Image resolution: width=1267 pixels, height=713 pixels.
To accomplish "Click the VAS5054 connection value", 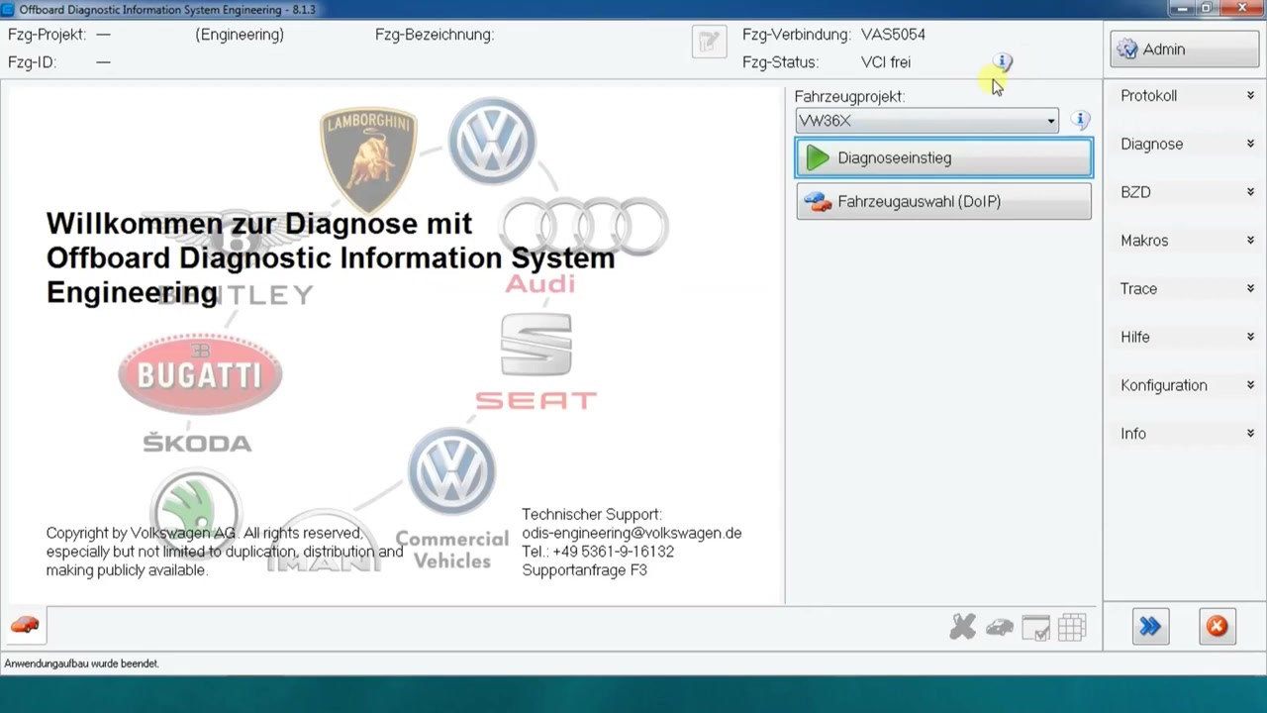I will coord(893,35).
